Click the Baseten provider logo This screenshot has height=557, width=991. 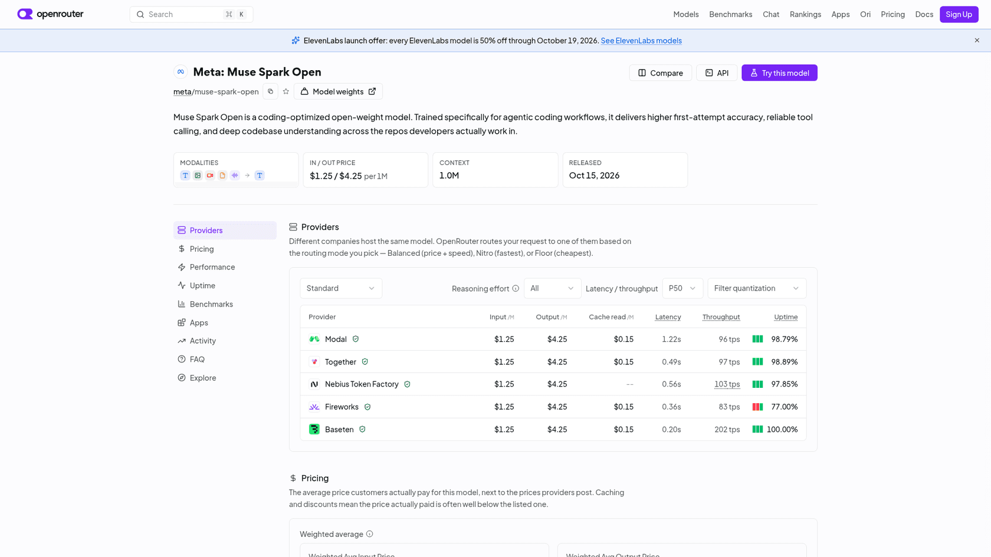click(314, 429)
